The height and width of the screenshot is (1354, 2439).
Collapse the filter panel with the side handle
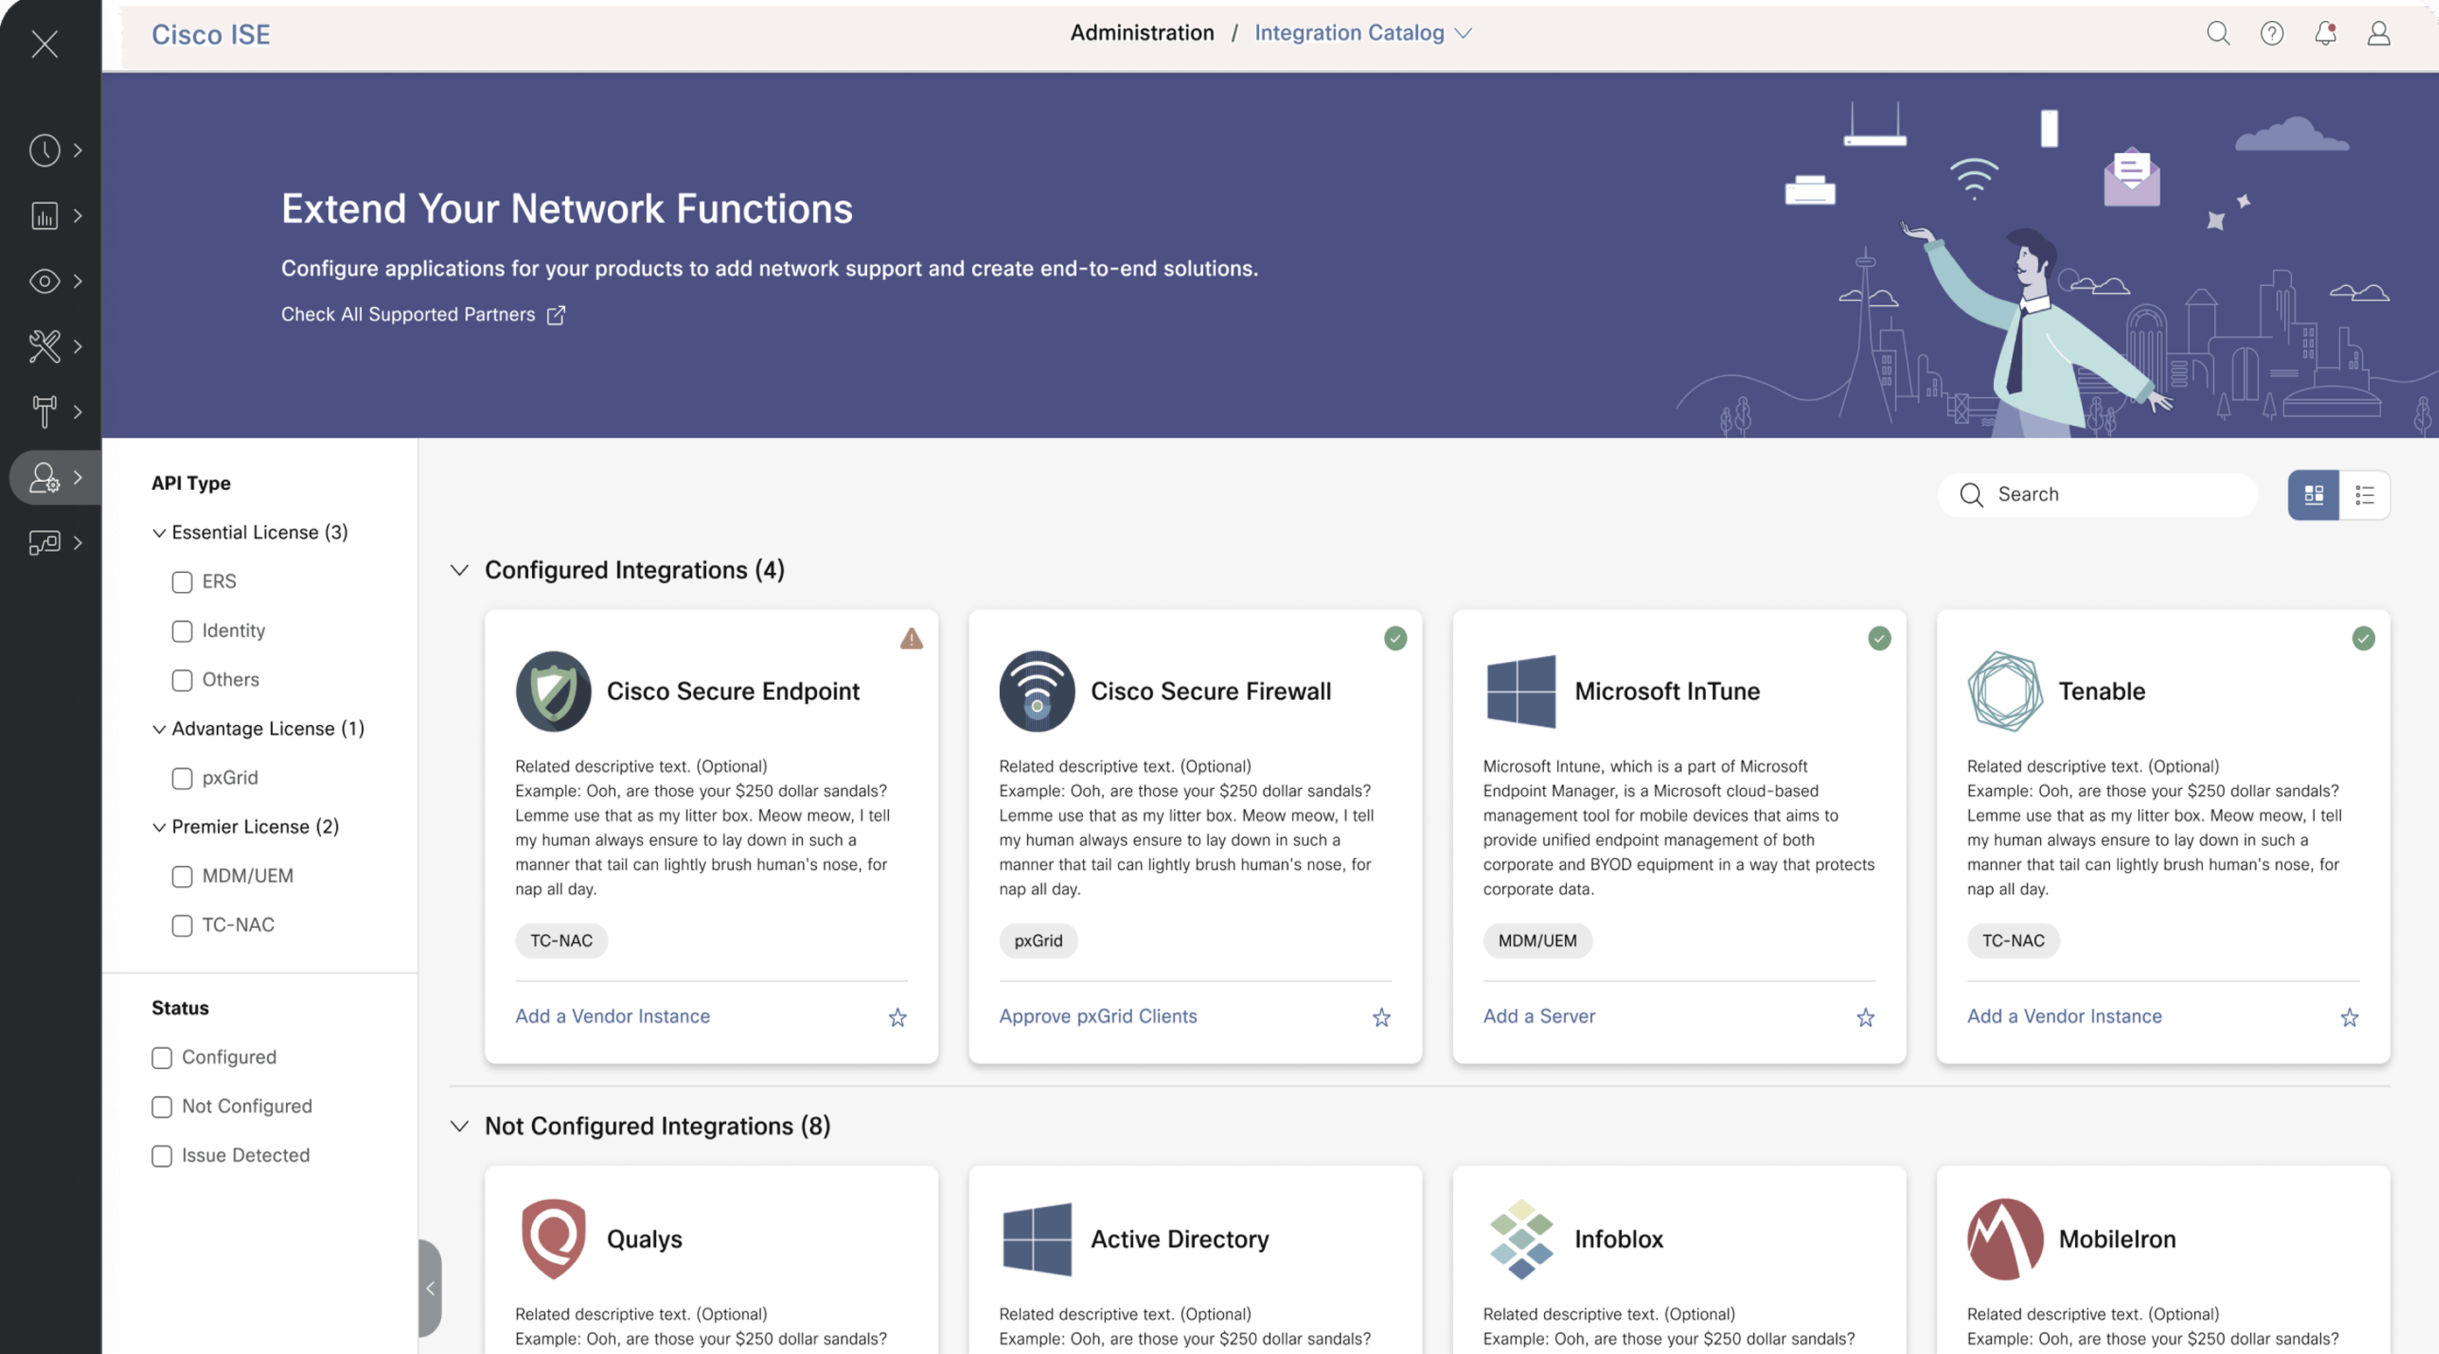(430, 1288)
